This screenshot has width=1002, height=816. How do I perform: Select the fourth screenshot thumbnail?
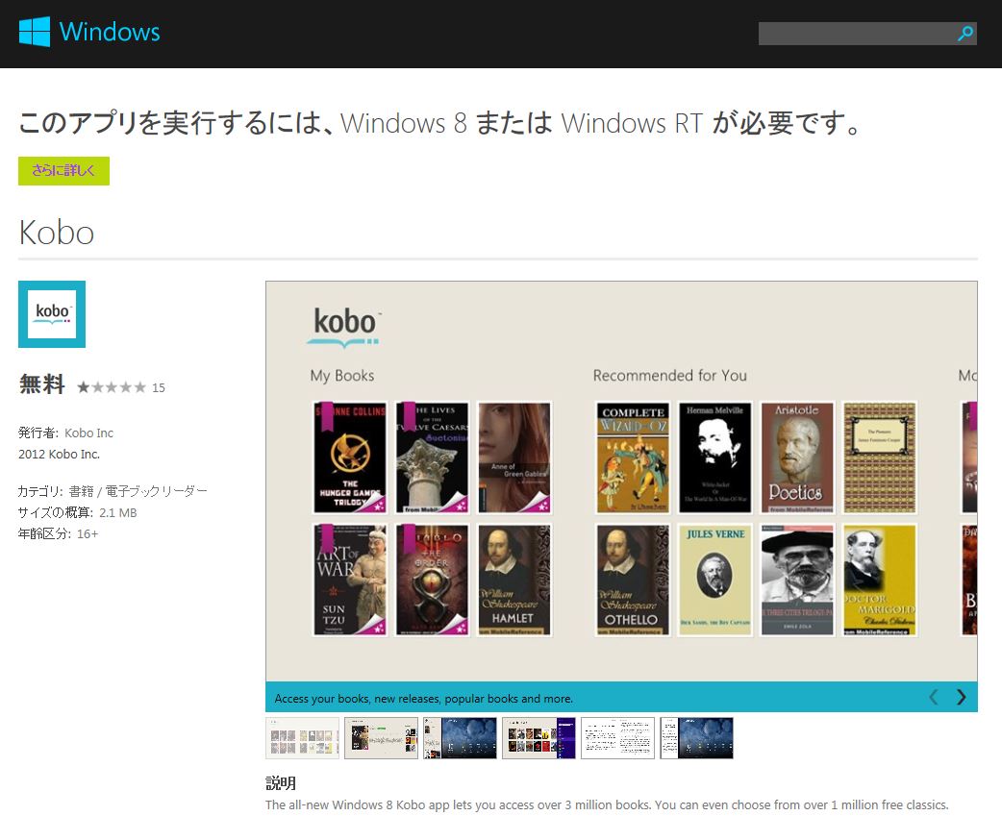539,738
